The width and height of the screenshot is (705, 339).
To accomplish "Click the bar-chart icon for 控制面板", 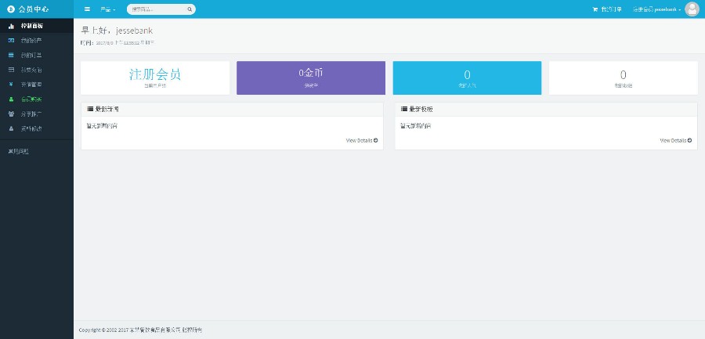I will (11, 26).
